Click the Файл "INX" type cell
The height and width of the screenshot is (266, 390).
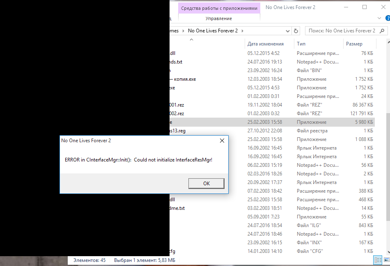click(309, 243)
